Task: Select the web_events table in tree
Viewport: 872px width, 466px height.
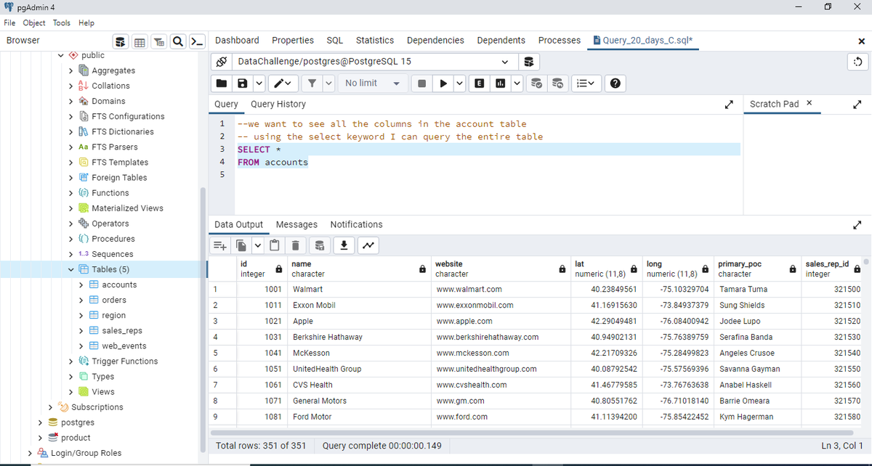Action: 124,346
